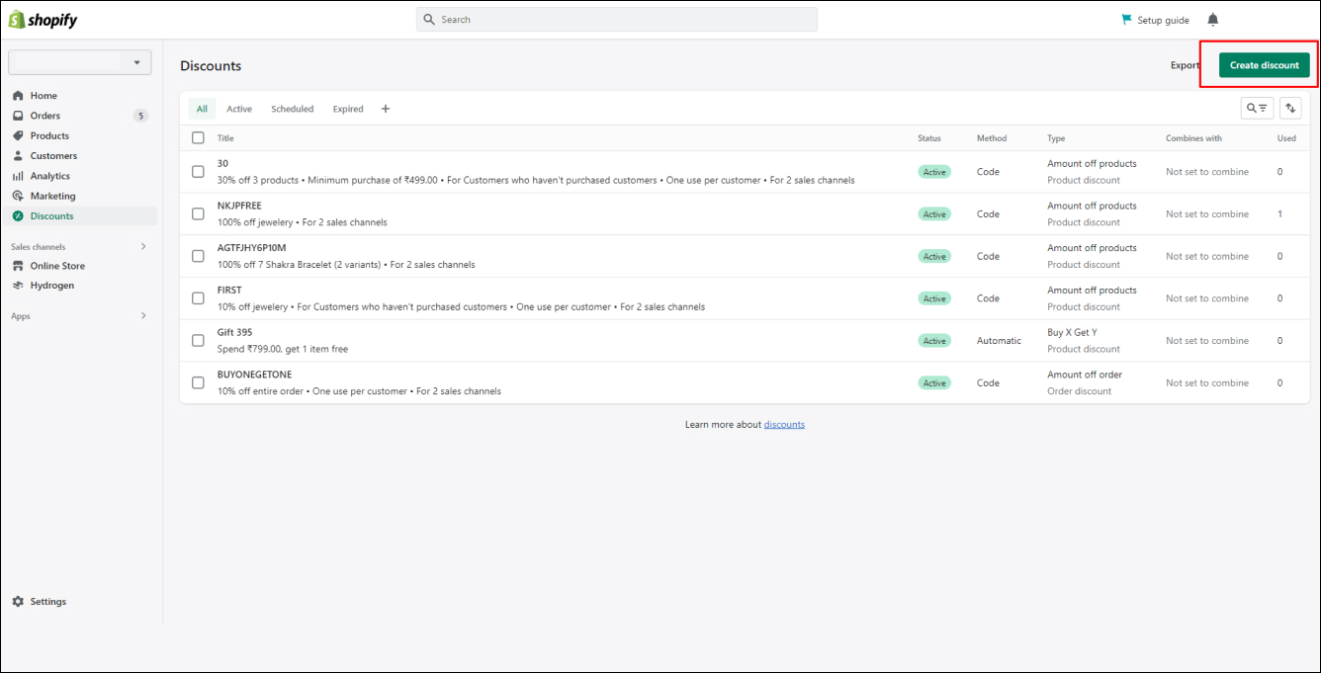Open Products in the sidebar

[49, 135]
